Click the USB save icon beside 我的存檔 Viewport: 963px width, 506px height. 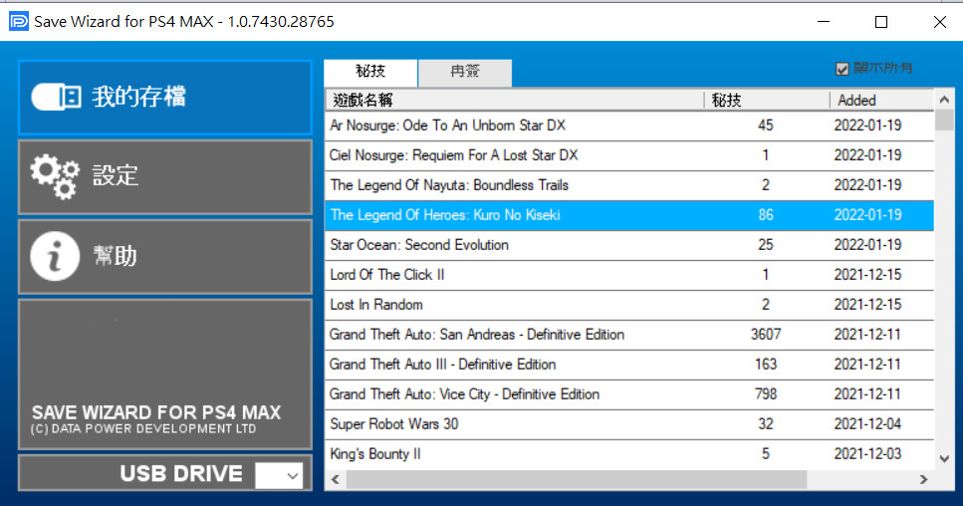coord(56,97)
